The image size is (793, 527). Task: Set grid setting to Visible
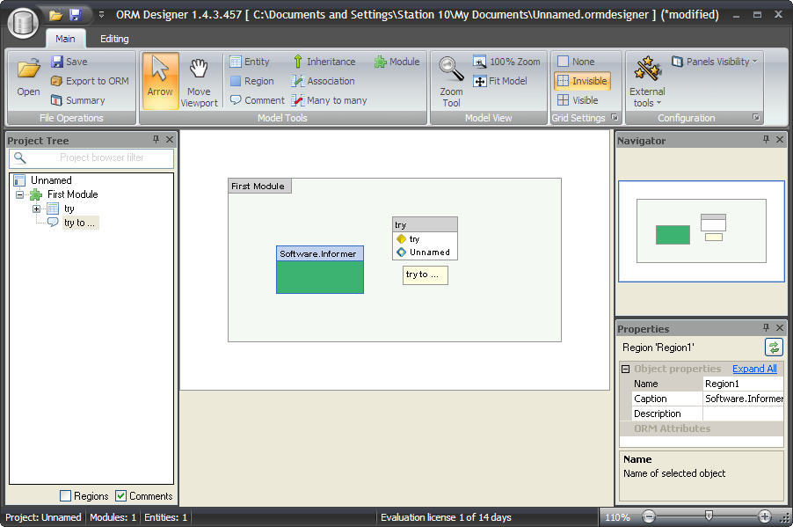point(578,100)
